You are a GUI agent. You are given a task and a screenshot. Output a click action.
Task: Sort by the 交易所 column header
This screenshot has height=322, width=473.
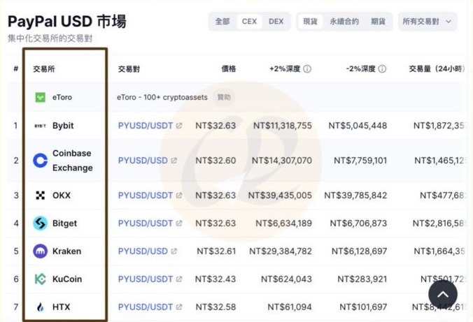44,69
